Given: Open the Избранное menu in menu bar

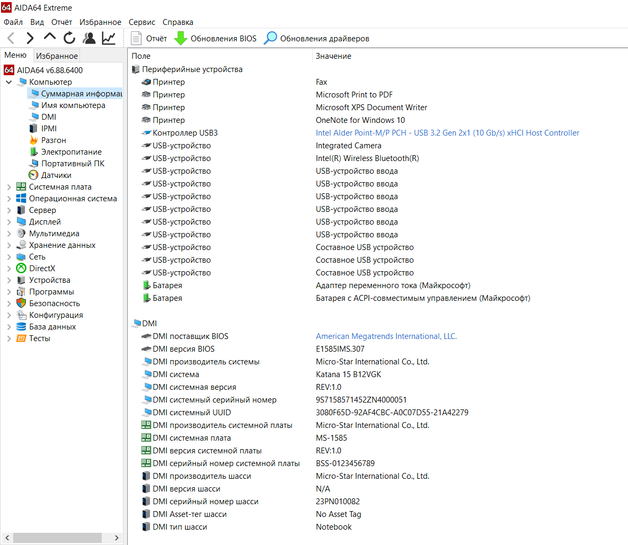Looking at the screenshot, I should point(100,22).
